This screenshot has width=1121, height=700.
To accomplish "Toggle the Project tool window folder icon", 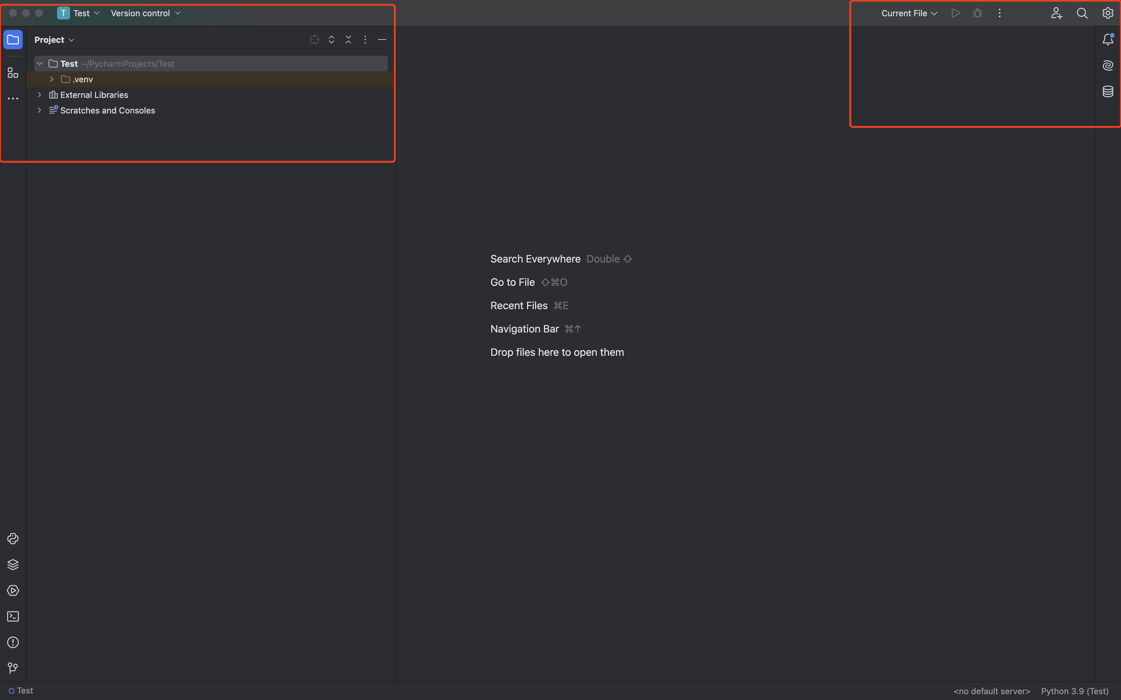I will (x=13, y=40).
